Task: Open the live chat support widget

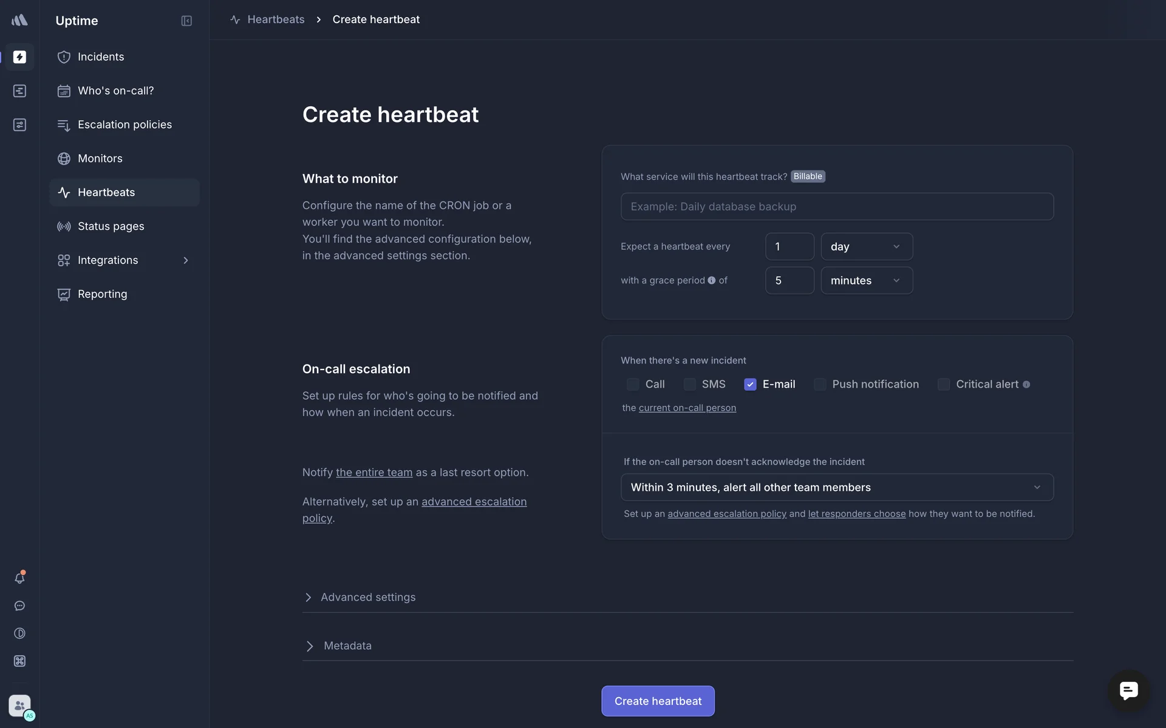Action: [x=1128, y=690]
